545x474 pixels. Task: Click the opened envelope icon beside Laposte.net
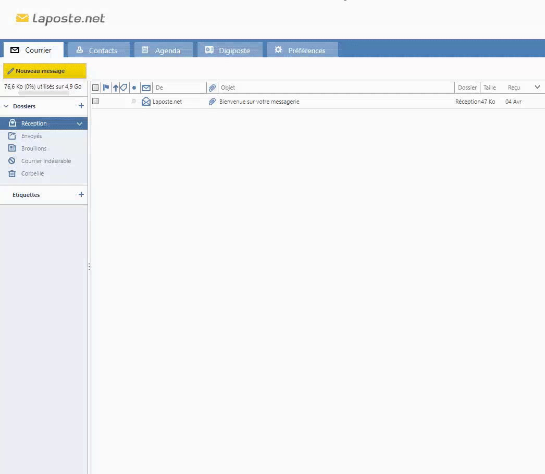(x=146, y=102)
